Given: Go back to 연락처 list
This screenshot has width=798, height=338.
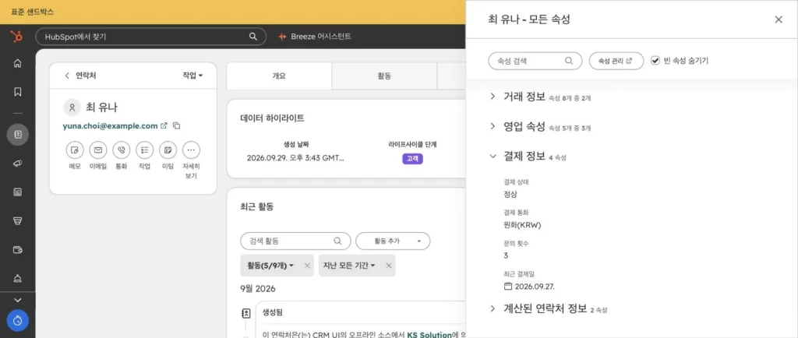Looking at the screenshot, I should pos(80,76).
